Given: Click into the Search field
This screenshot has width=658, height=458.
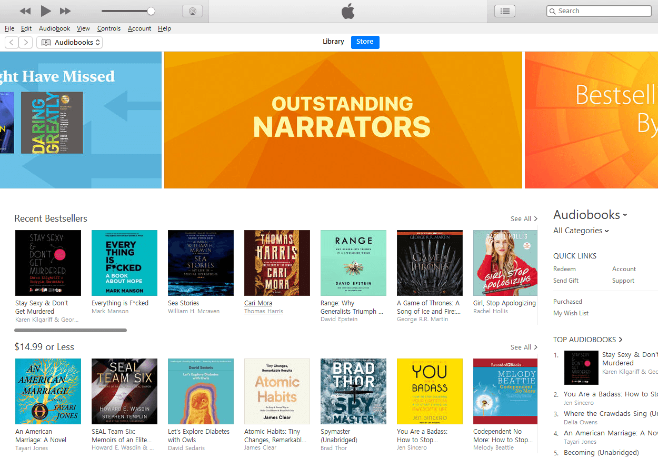Looking at the screenshot, I should [599, 11].
